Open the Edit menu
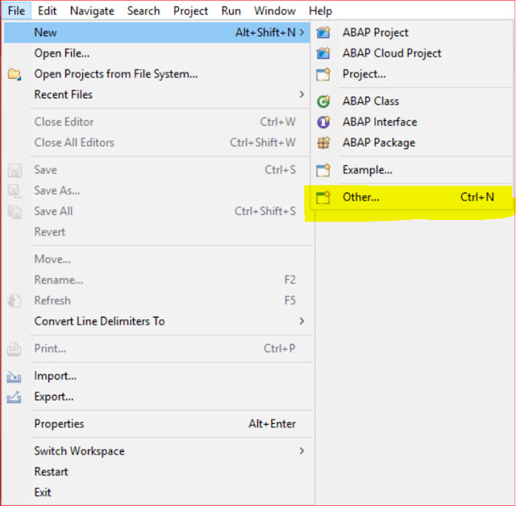The image size is (516, 506). coord(47,10)
